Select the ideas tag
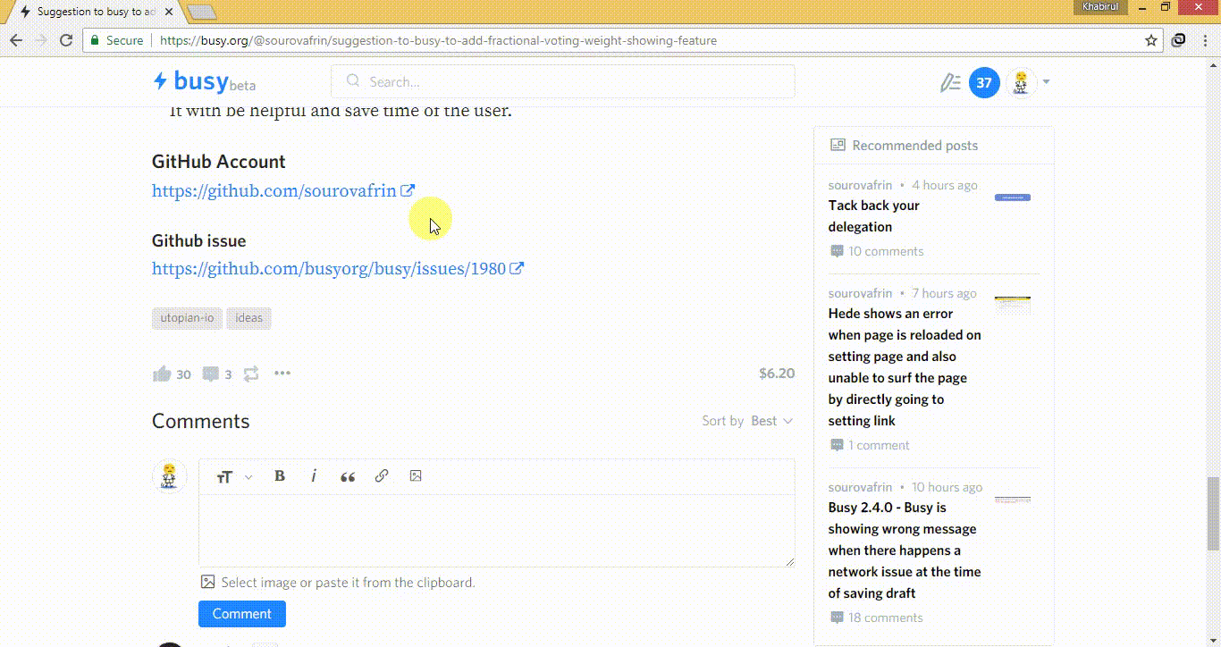This screenshot has width=1221, height=647. [248, 318]
